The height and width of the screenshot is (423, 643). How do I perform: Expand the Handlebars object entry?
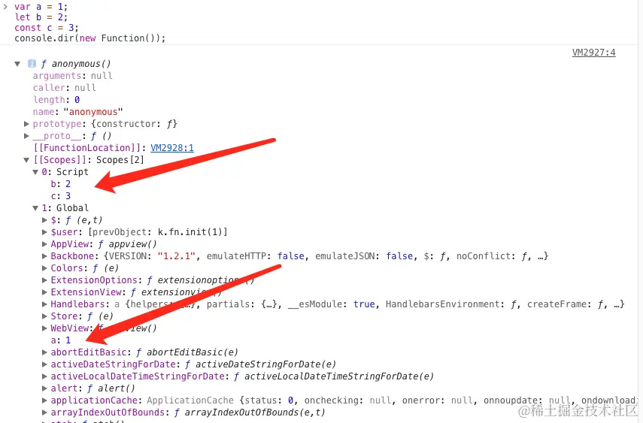pyautogui.click(x=44, y=304)
